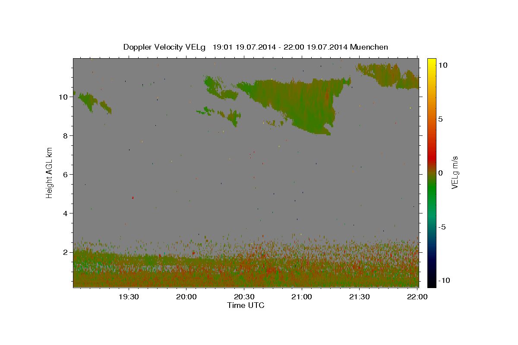Click the 21:00 time tick label
The width and height of the screenshot is (518, 345).
(x=302, y=297)
